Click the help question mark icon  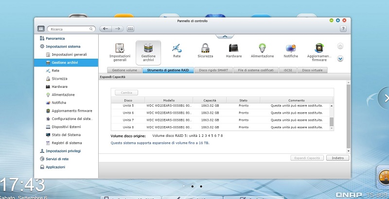pyautogui.click(x=343, y=29)
